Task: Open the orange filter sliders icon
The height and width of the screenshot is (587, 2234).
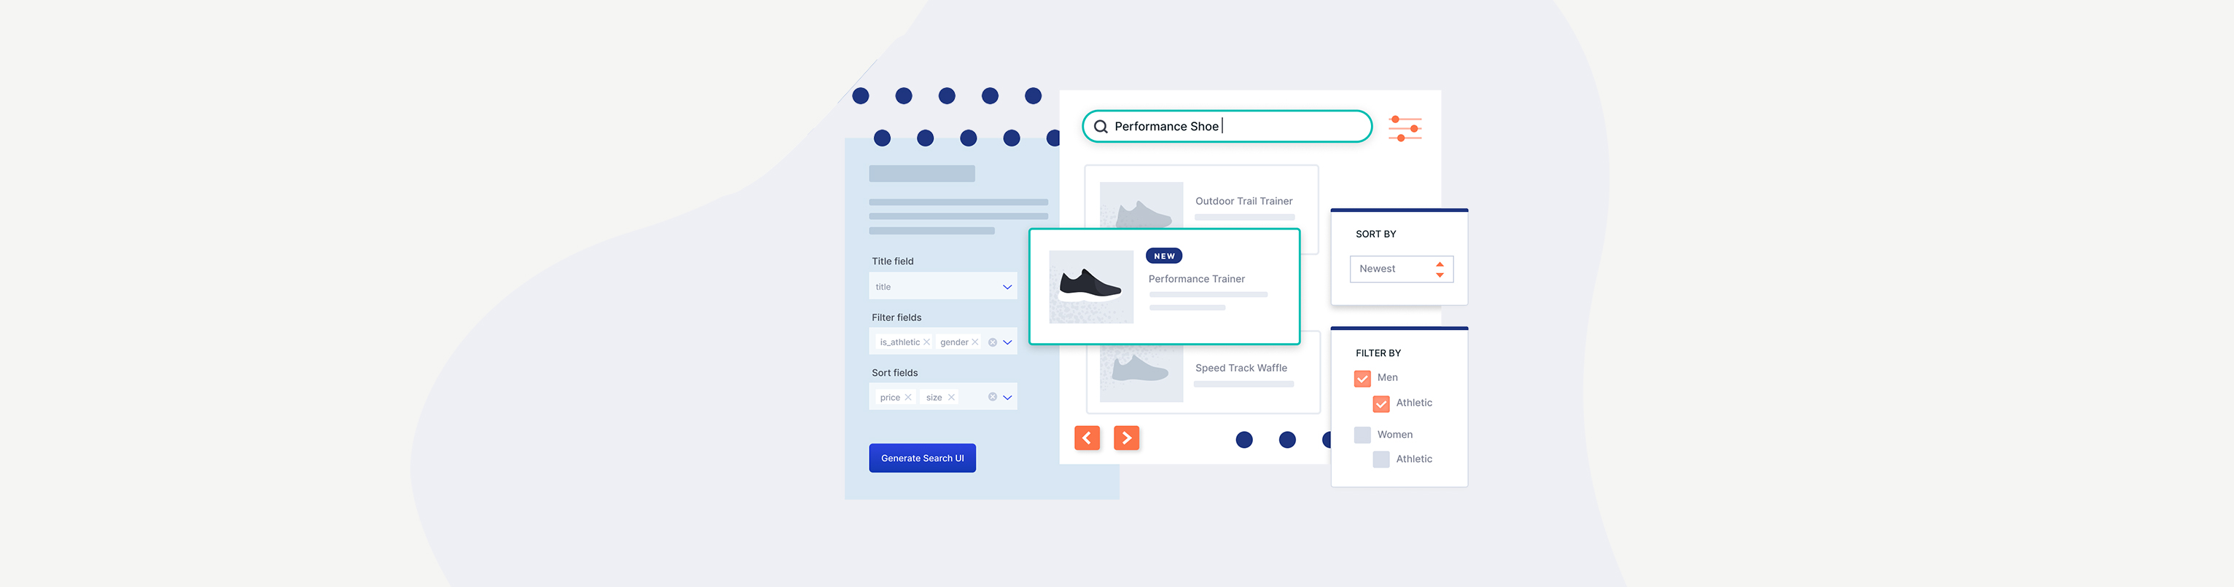Action: click(1404, 128)
